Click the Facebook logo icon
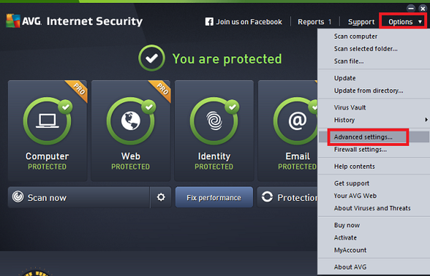This screenshot has height=276, width=430. pyautogui.click(x=209, y=21)
